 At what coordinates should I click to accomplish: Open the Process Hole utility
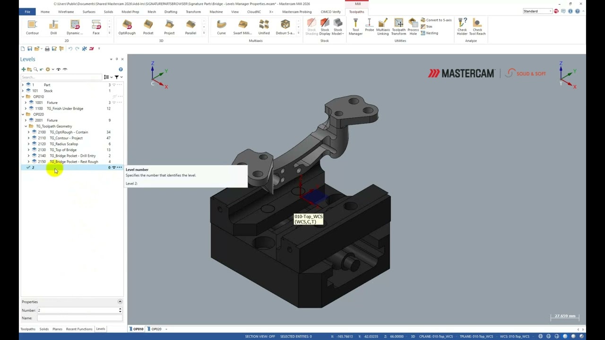[x=413, y=27]
